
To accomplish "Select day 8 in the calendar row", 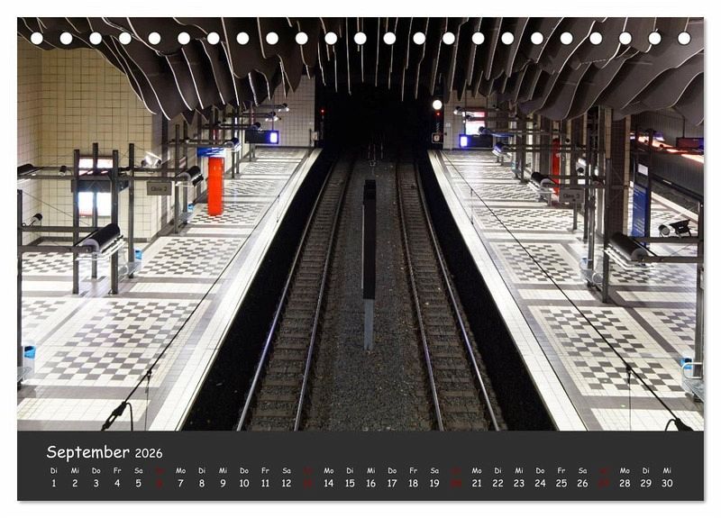I will (x=202, y=483).
